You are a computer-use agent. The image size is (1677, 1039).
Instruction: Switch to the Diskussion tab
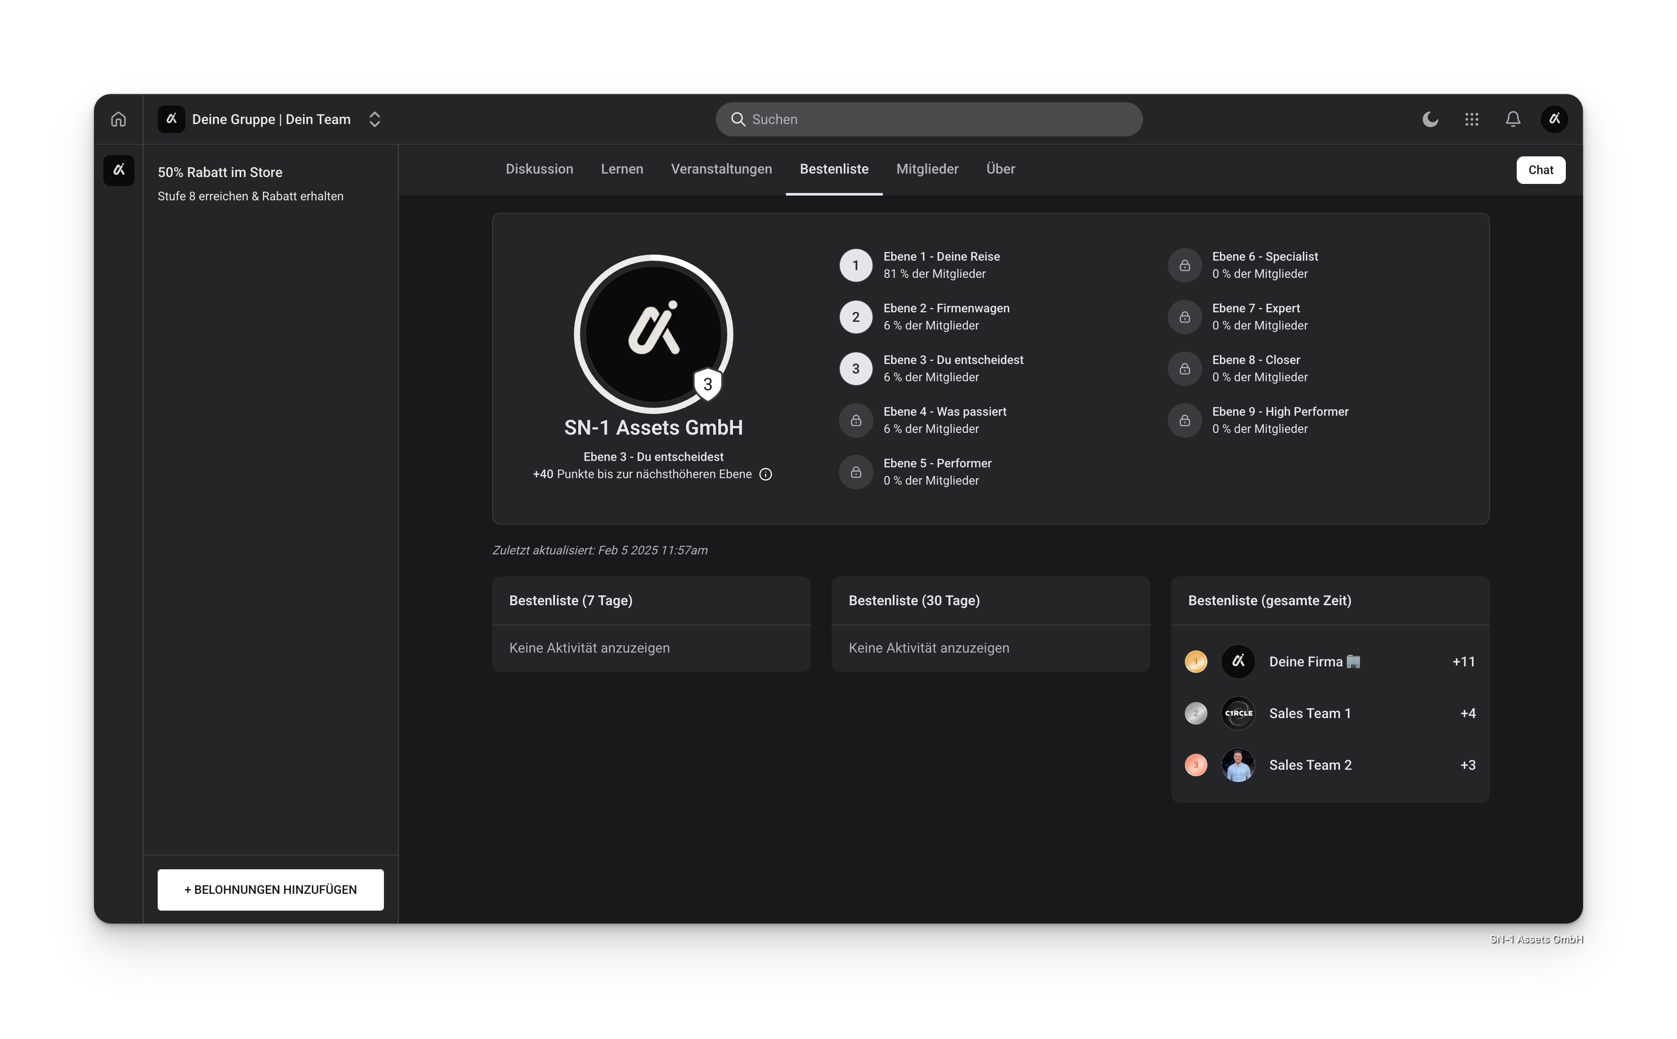click(x=539, y=169)
